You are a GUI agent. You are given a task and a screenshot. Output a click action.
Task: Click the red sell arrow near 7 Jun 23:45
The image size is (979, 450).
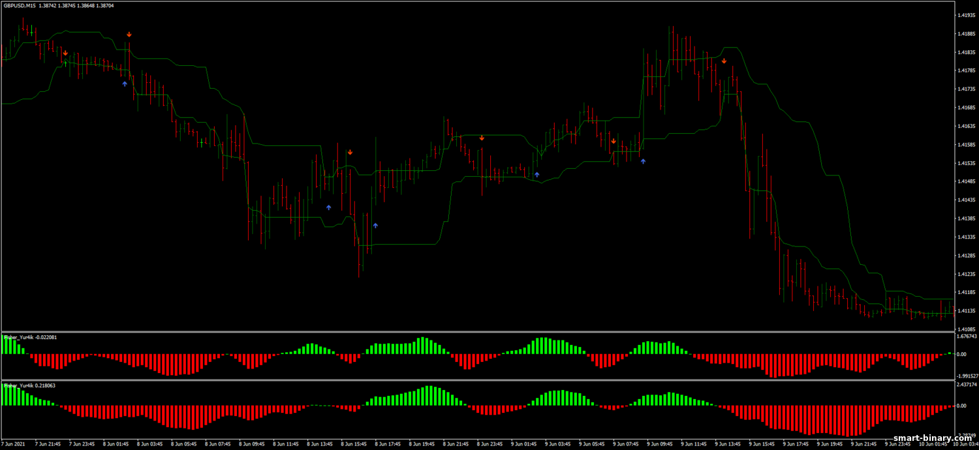[x=65, y=53]
